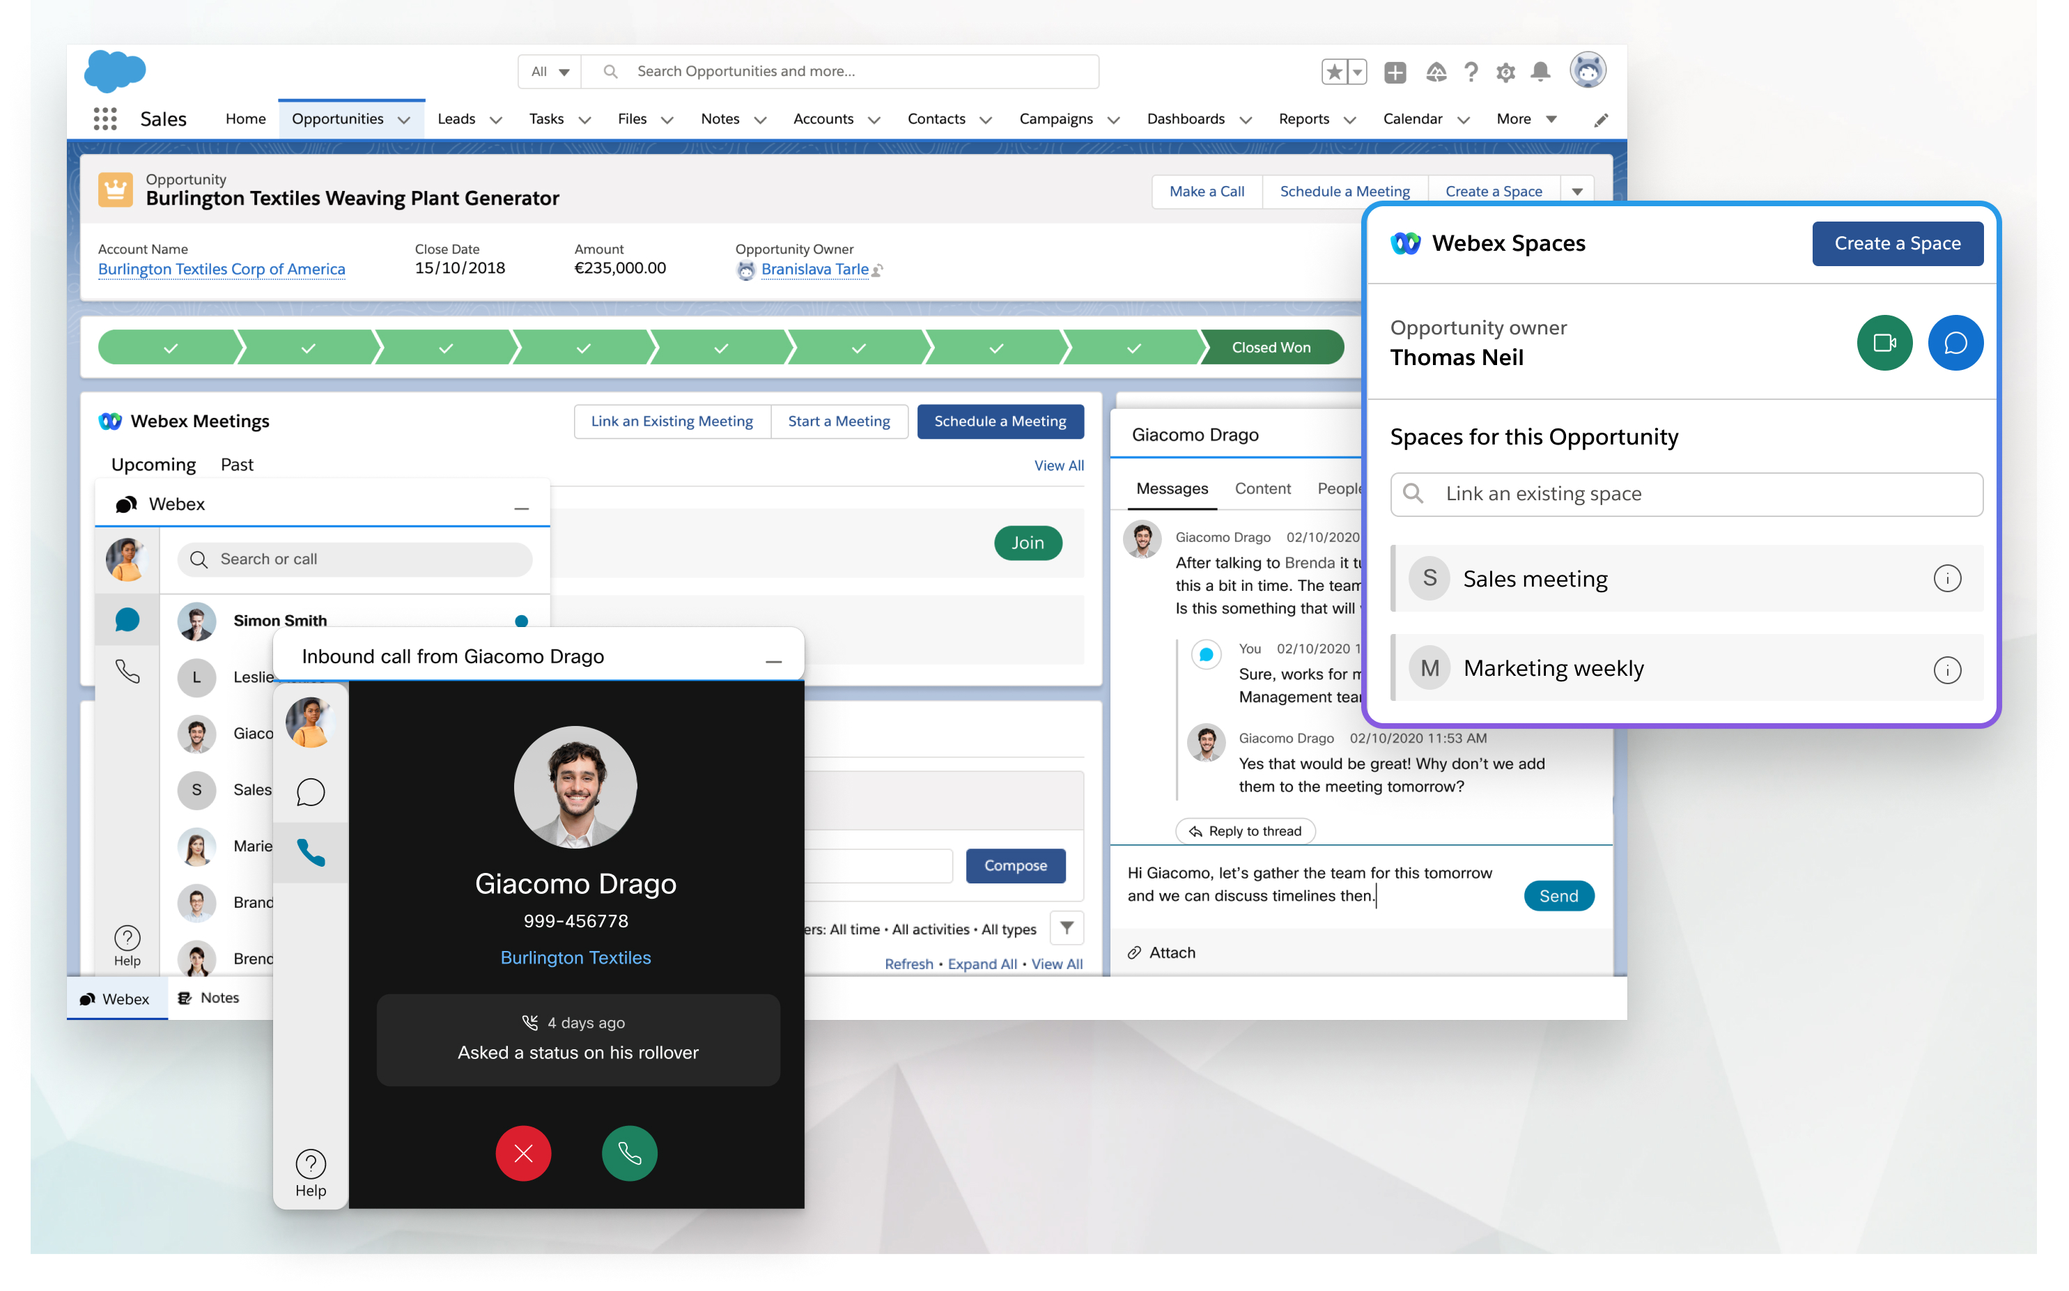Viewport: 2069px width, 1291px height.
Task: Edit navigation with the pencil icon
Action: (1600, 121)
